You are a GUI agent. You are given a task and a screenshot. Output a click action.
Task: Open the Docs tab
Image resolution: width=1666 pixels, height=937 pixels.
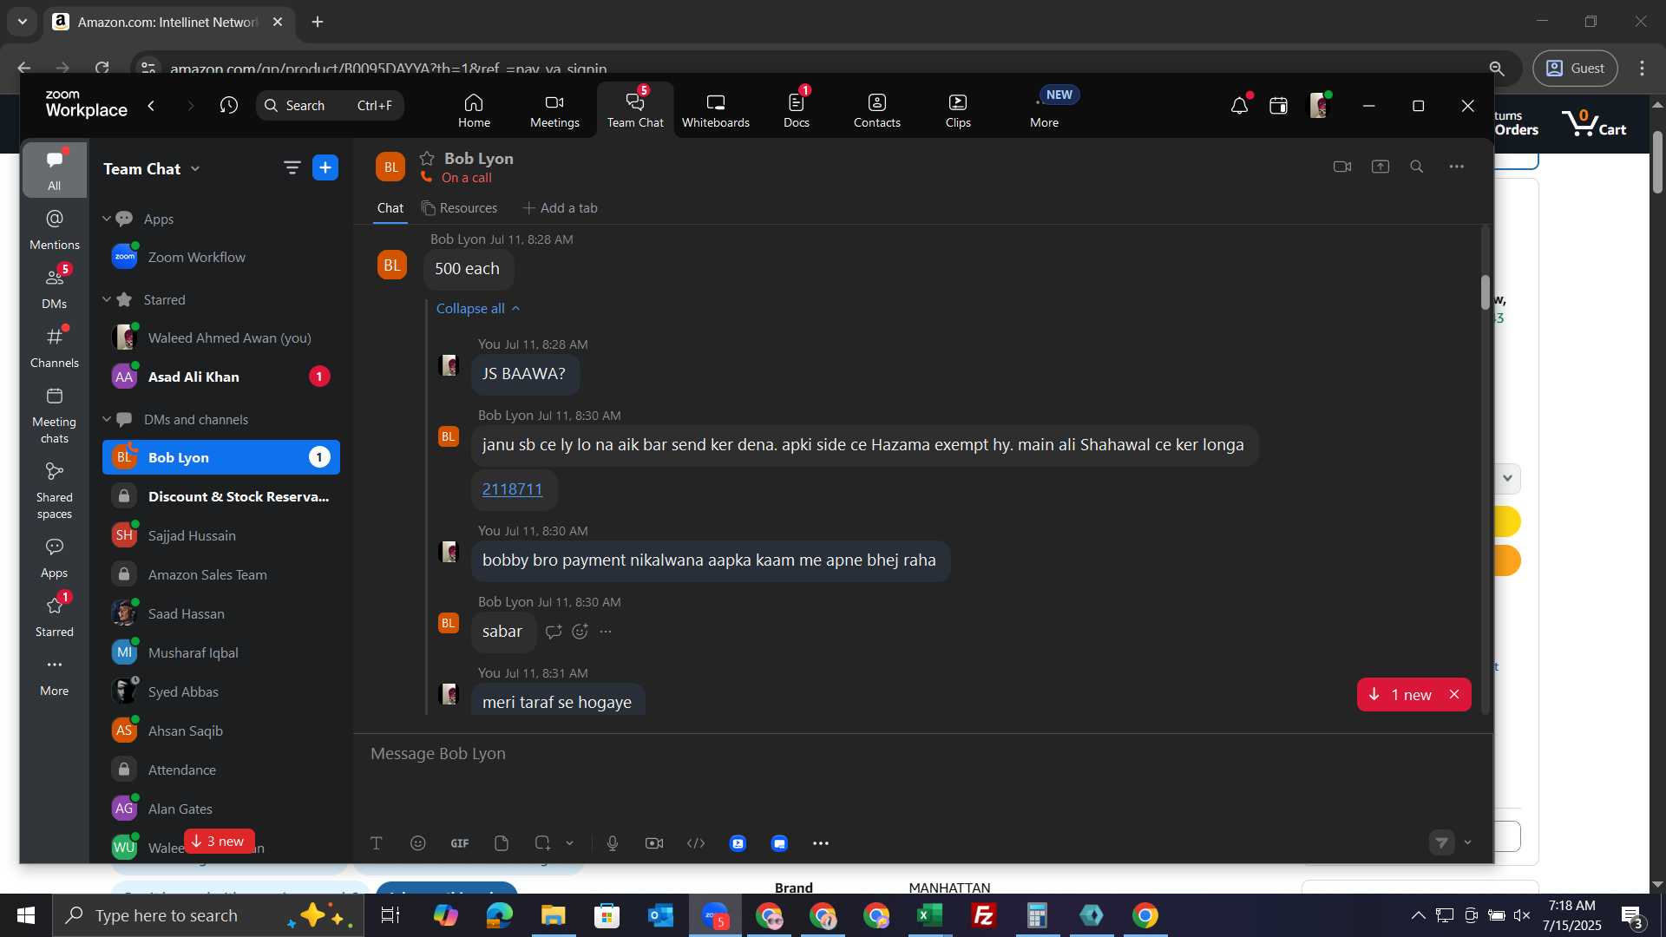pyautogui.click(x=796, y=110)
